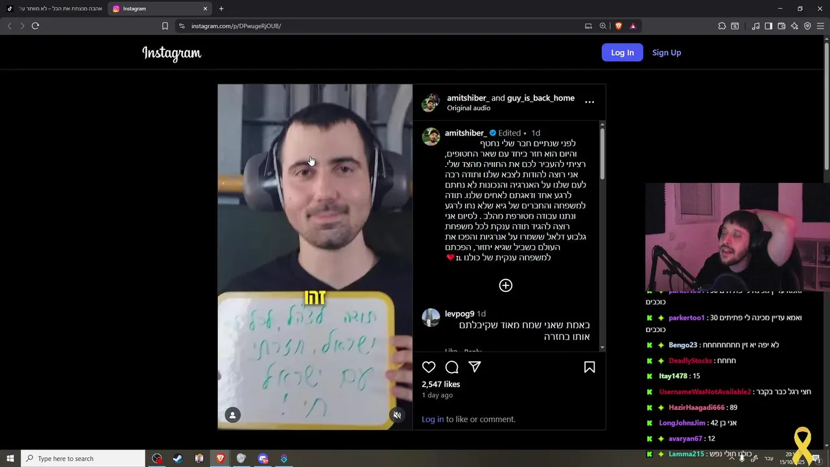Click the Log In button
The height and width of the screenshot is (467, 830).
(x=622, y=53)
